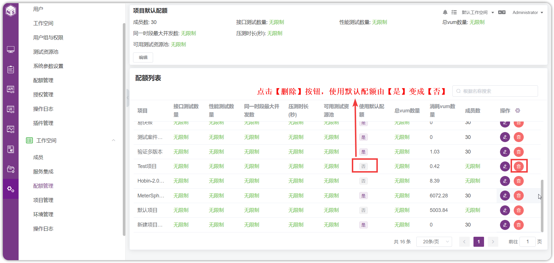Open the API test sidebar icon
This screenshot has width=554, height=263.
click(x=11, y=89)
